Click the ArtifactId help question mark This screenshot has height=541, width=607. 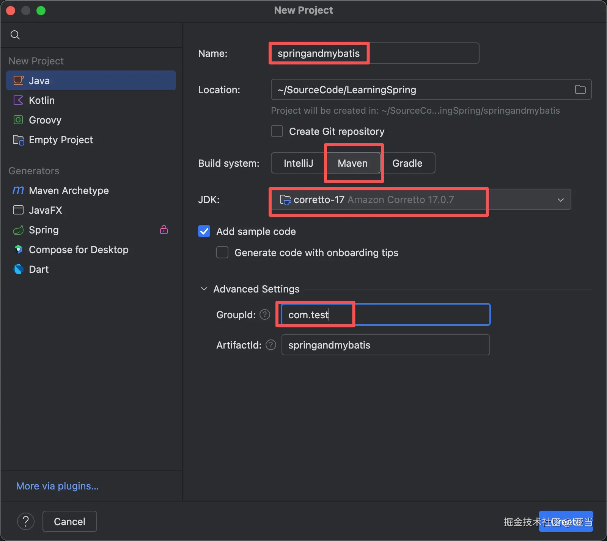[271, 345]
